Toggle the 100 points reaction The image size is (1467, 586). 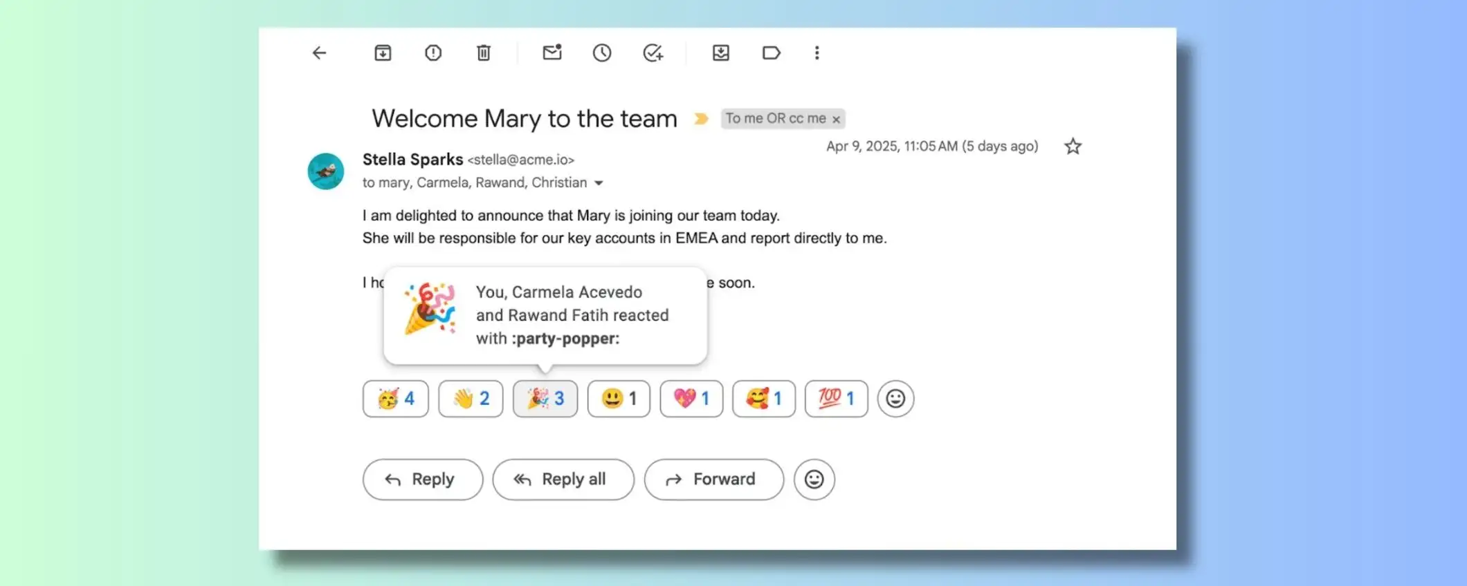pos(837,399)
